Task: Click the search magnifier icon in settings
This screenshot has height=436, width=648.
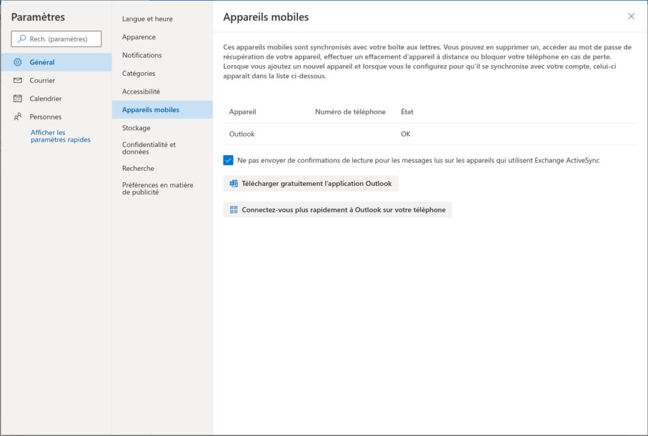Action: (22, 39)
